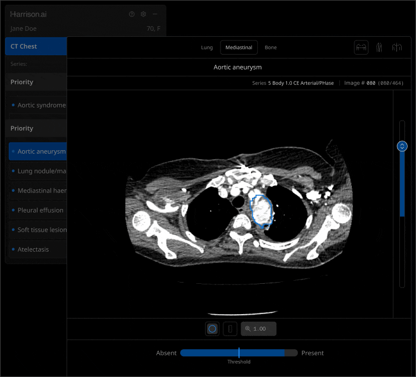The height and width of the screenshot is (377, 416).
Task: Open the Soft tissue lesion finding
Action: (41, 230)
